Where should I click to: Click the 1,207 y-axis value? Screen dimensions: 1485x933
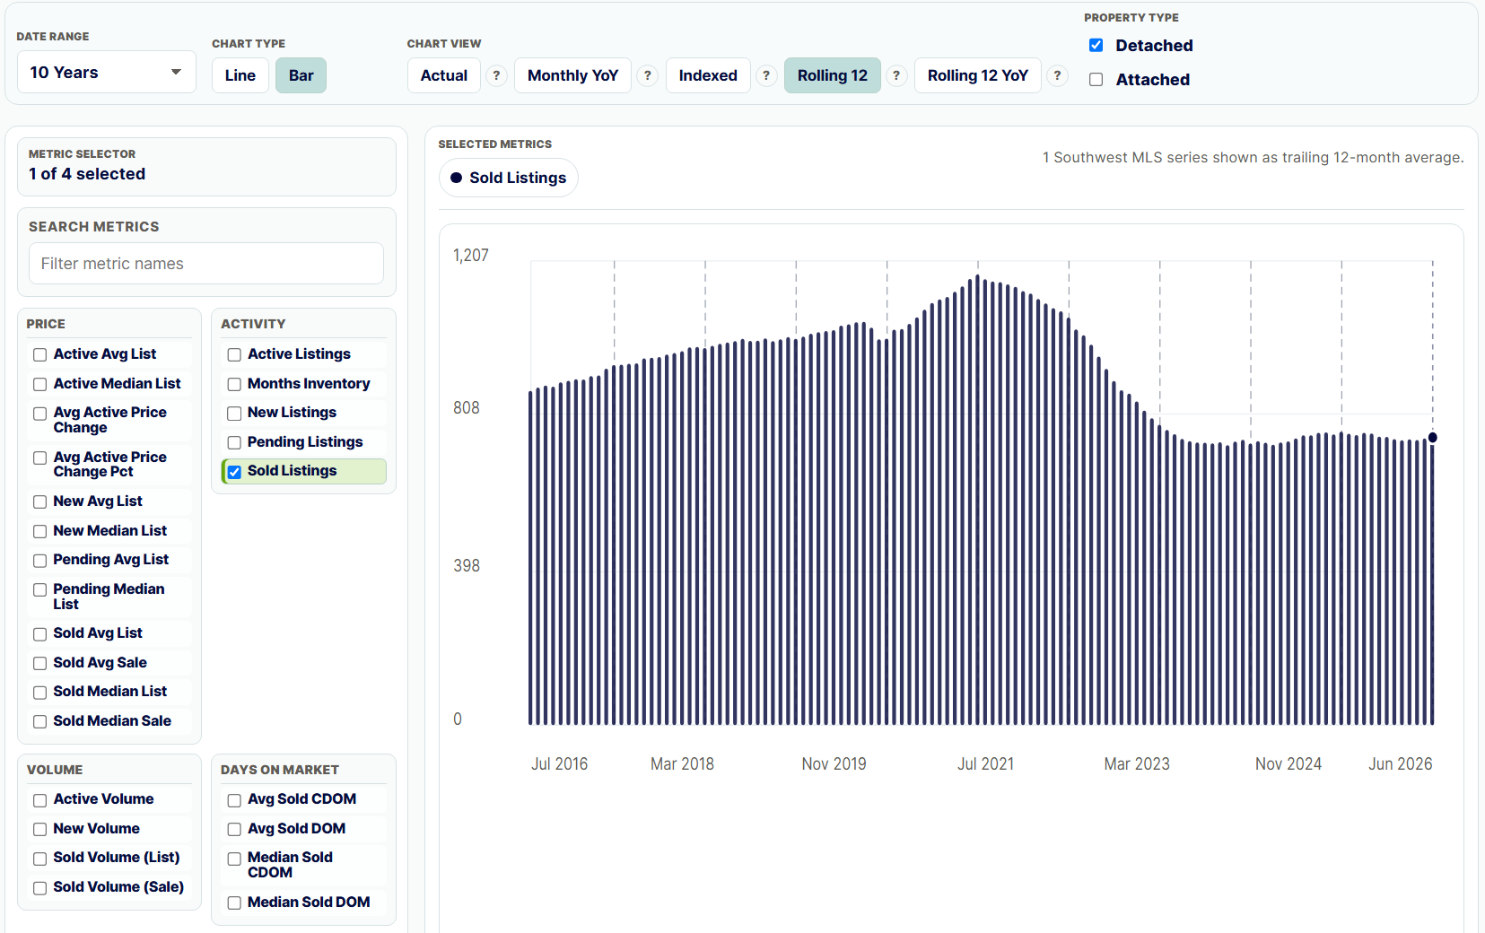tap(471, 256)
